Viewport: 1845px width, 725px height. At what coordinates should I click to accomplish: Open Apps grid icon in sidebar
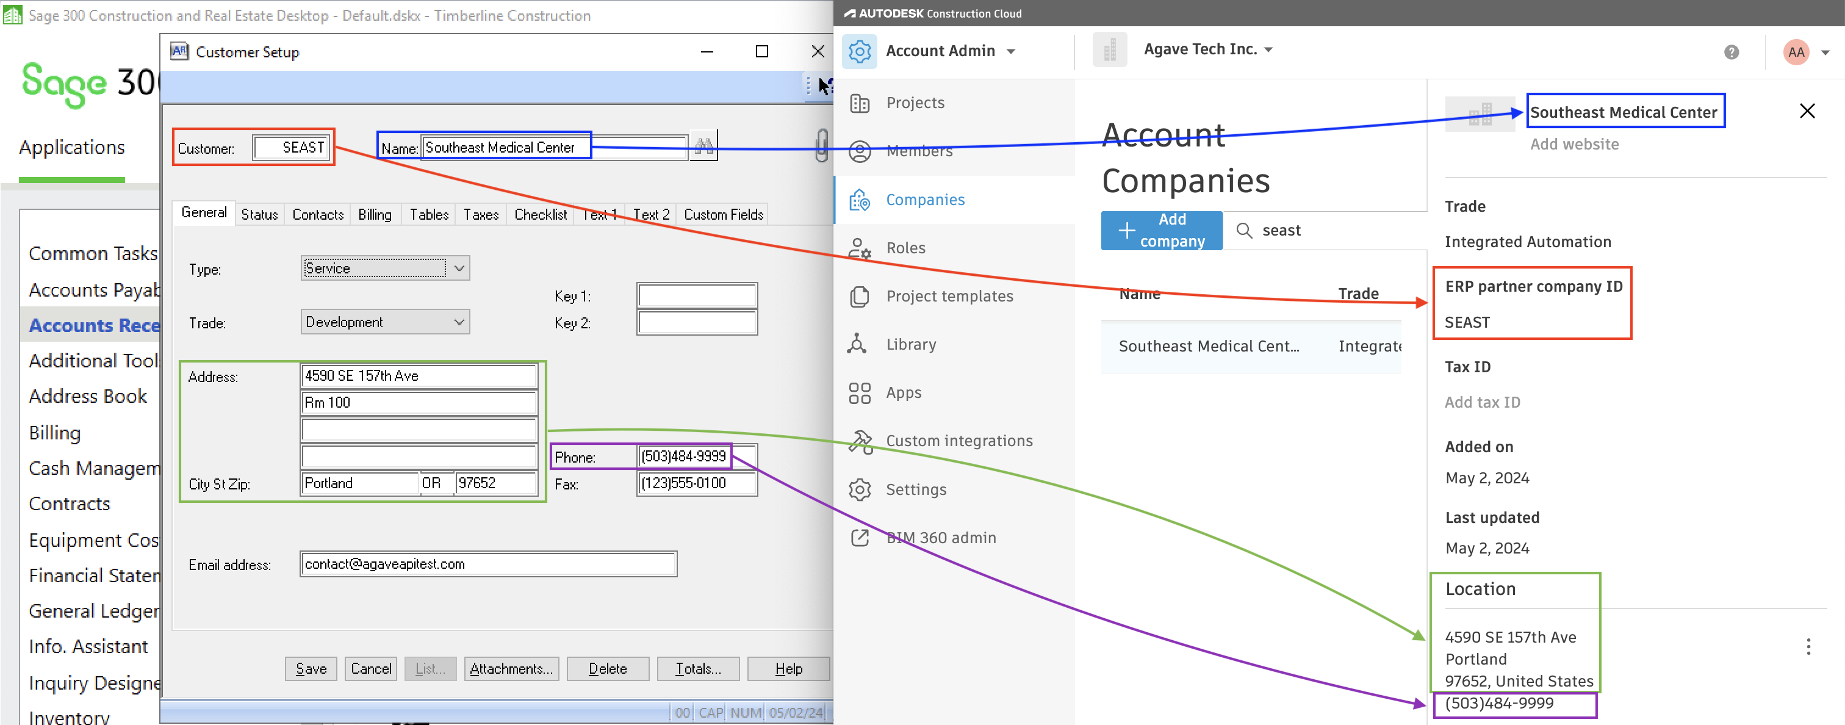860,393
